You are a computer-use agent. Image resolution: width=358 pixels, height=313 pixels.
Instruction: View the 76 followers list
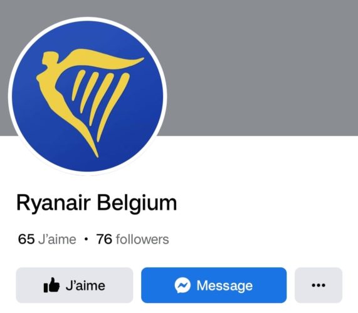click(x=133, y=239)
